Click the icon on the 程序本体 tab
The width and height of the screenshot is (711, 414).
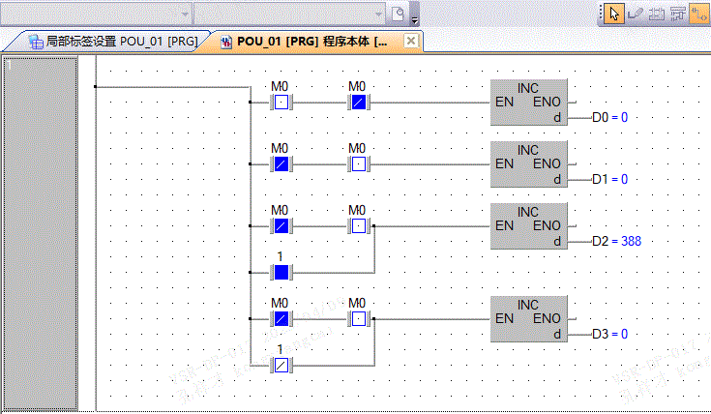(226, 42)
